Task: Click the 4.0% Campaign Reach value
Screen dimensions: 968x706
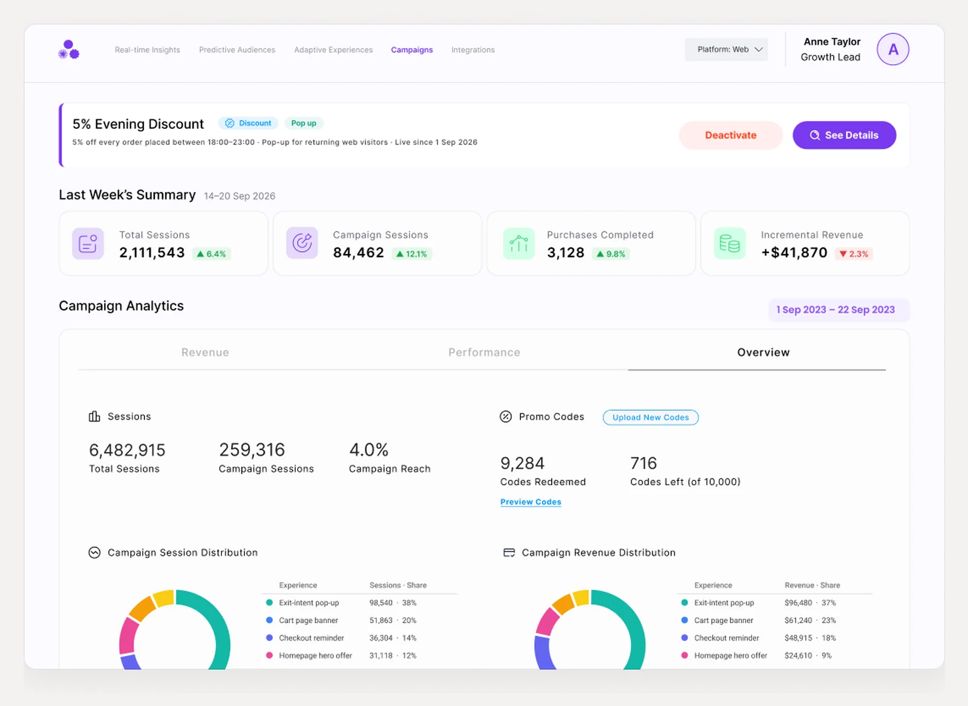Action: click(368, 450)
